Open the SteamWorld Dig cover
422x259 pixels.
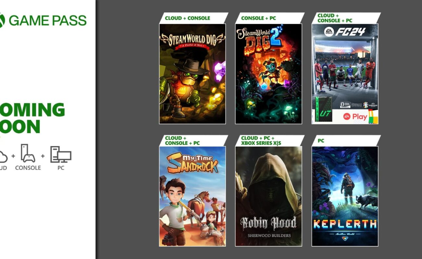click(x=192, y=74)
